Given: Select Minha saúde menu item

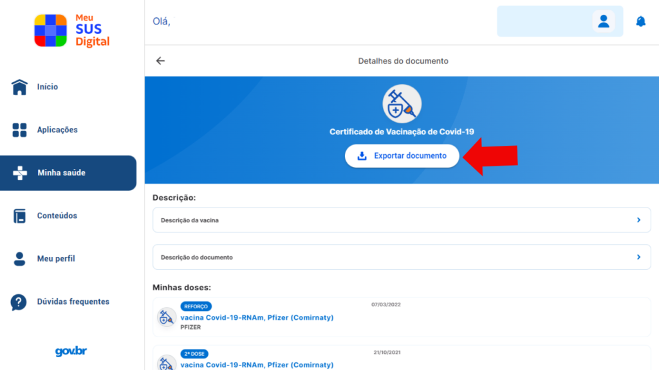Looking at the screenshot, I should point(68,173).
